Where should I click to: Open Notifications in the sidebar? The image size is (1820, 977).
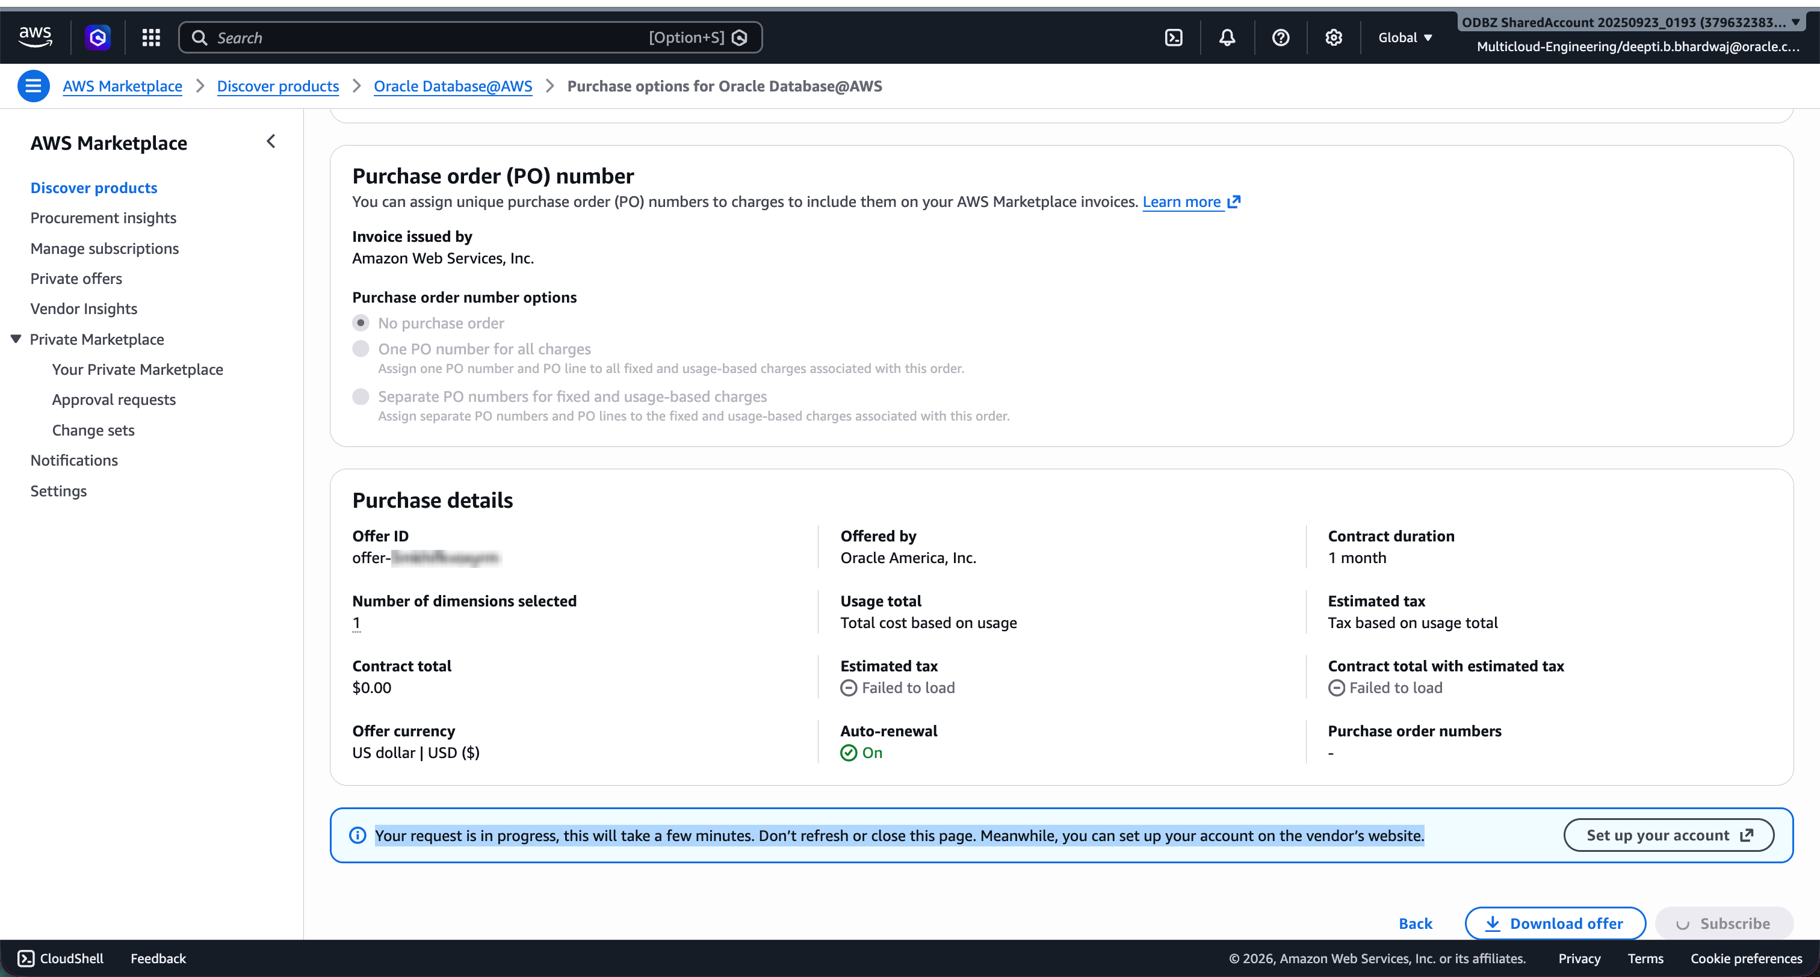(x=74, y=460)
